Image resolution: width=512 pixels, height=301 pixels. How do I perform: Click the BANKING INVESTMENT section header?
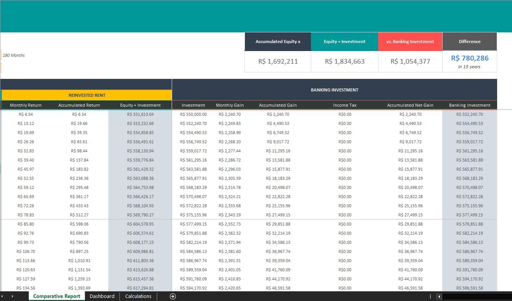point(334,90)
